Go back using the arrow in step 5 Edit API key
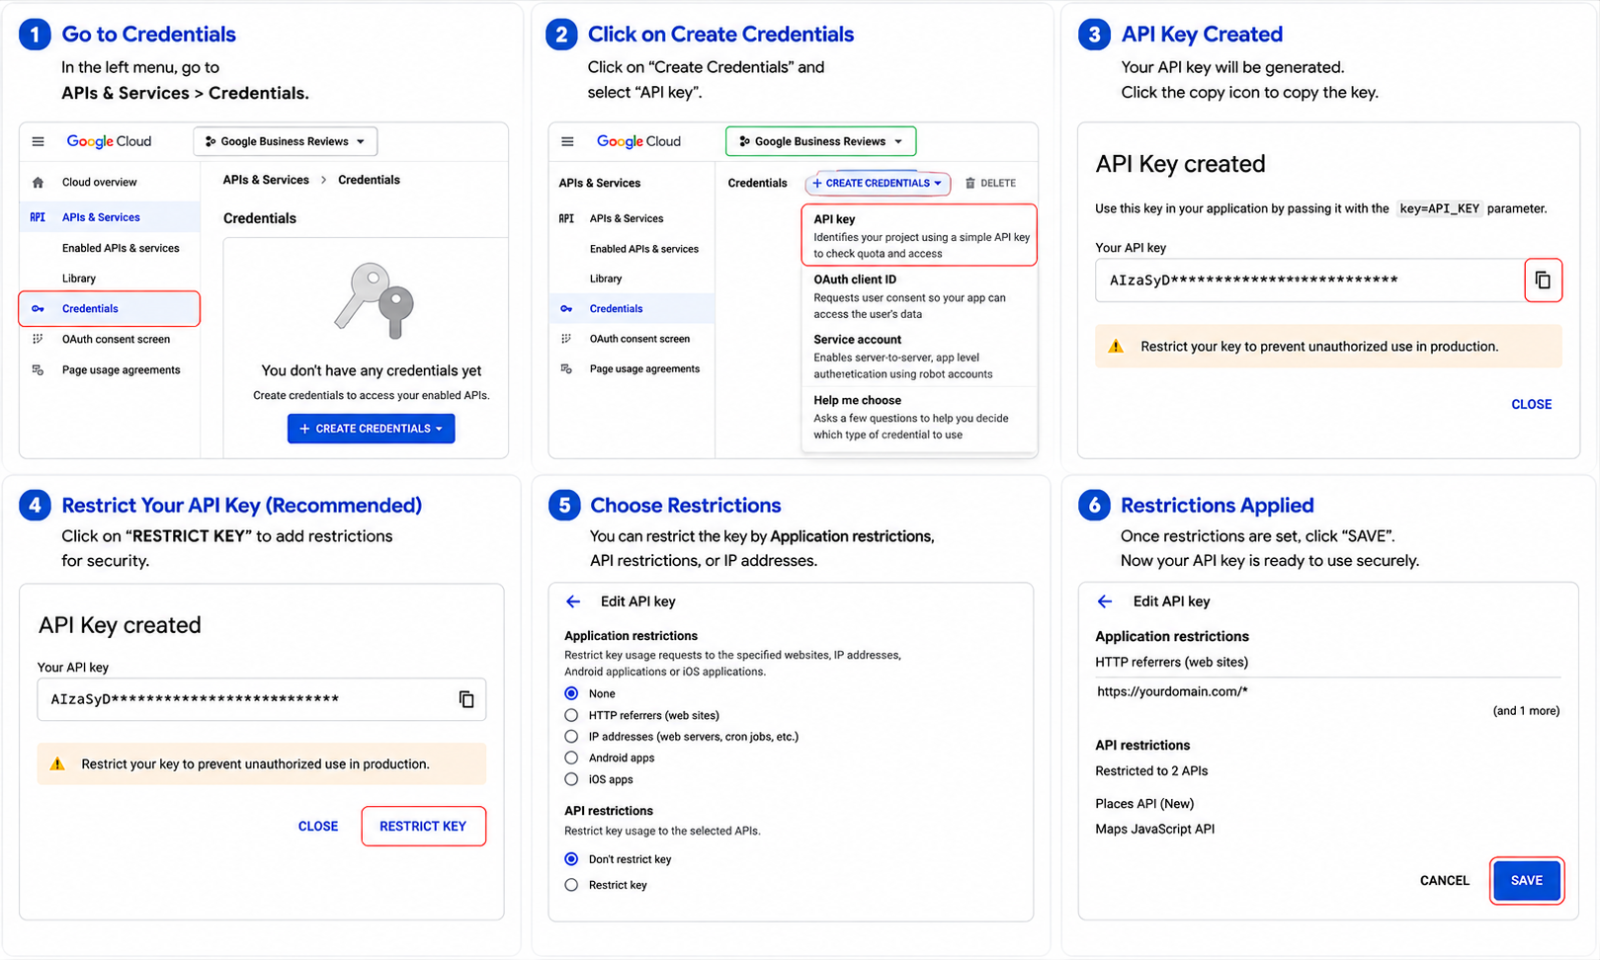 [x=573, y=601]
